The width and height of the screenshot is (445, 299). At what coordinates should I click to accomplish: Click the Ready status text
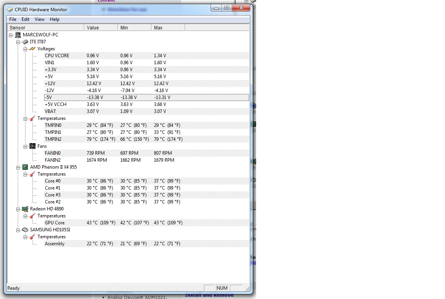click(14, 288)
